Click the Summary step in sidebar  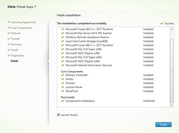(x=16, y=44)
